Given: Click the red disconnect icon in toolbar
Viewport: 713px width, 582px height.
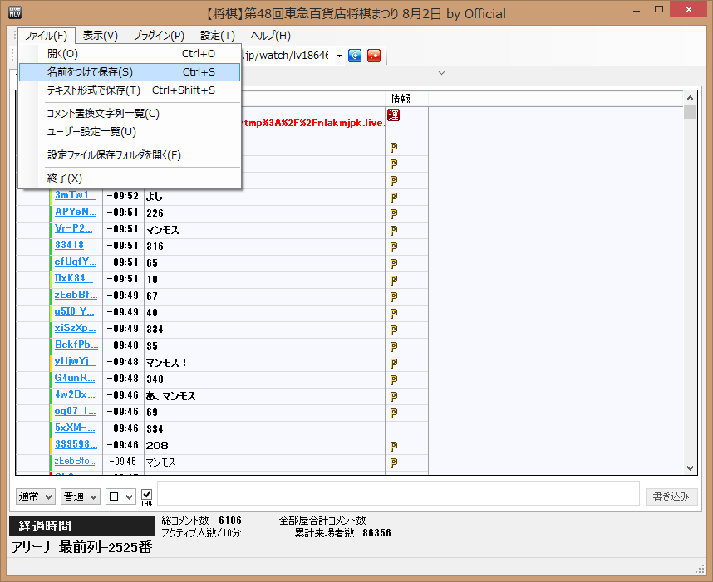Looking at the screenshot, I should point(374,56).
